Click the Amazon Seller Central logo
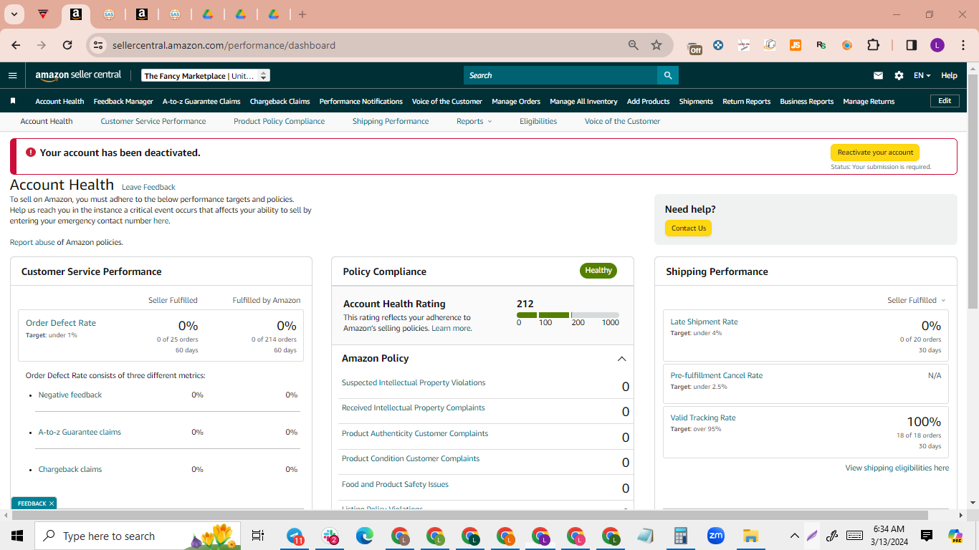The height and width of the screenshot is (550, 979). click(78, 75)
